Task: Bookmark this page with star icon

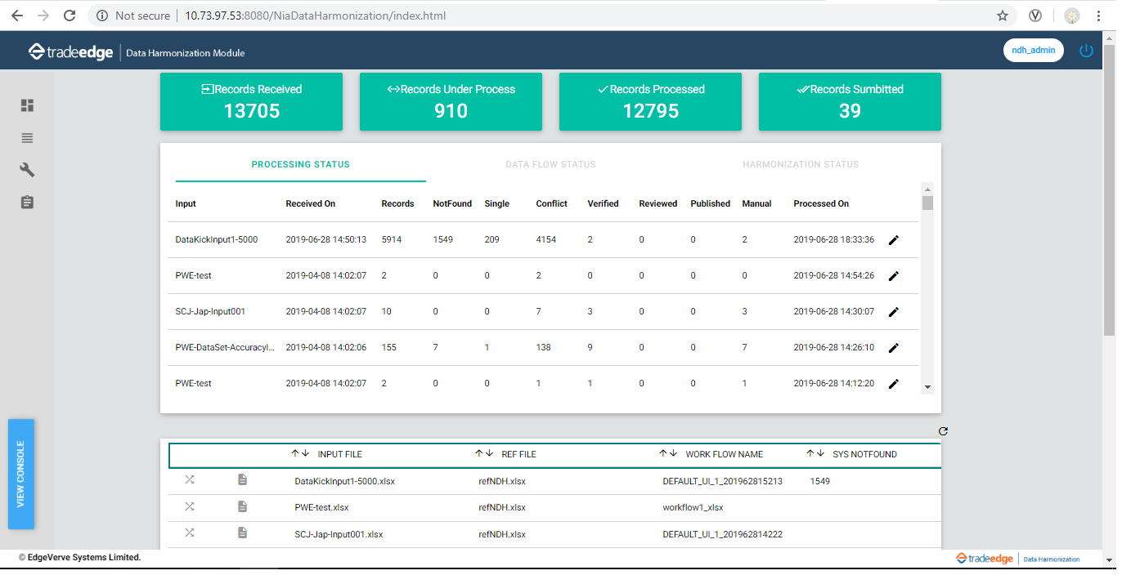Action: pos(1003,16)
